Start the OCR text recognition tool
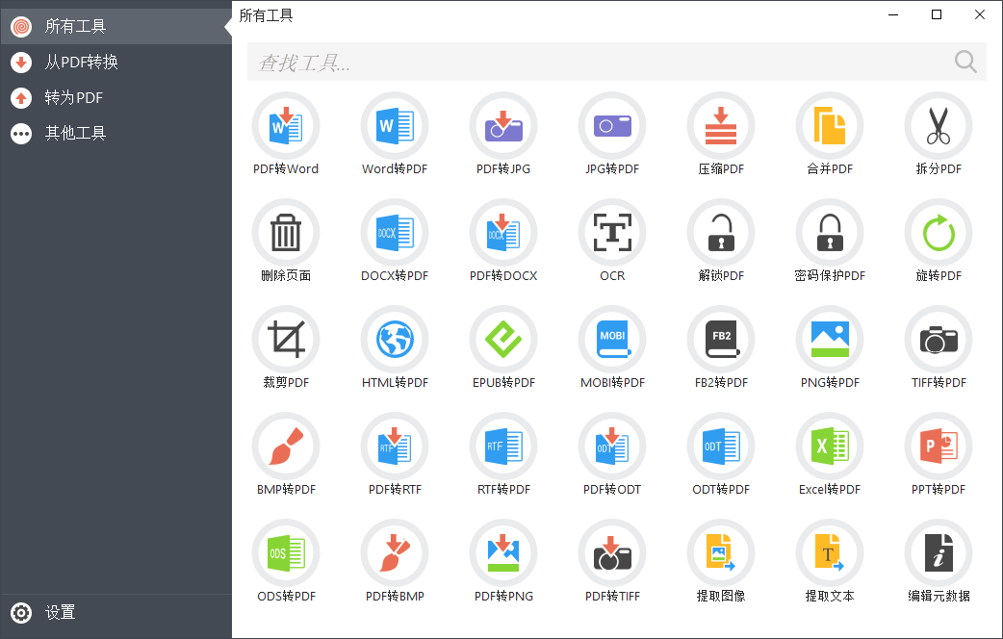Screen dimensions: 1003x639 pos(612,233)
